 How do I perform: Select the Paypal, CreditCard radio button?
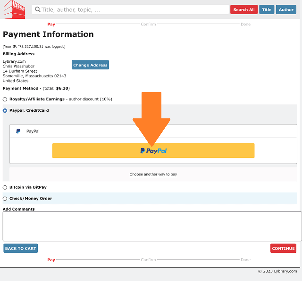coord(5,111)
